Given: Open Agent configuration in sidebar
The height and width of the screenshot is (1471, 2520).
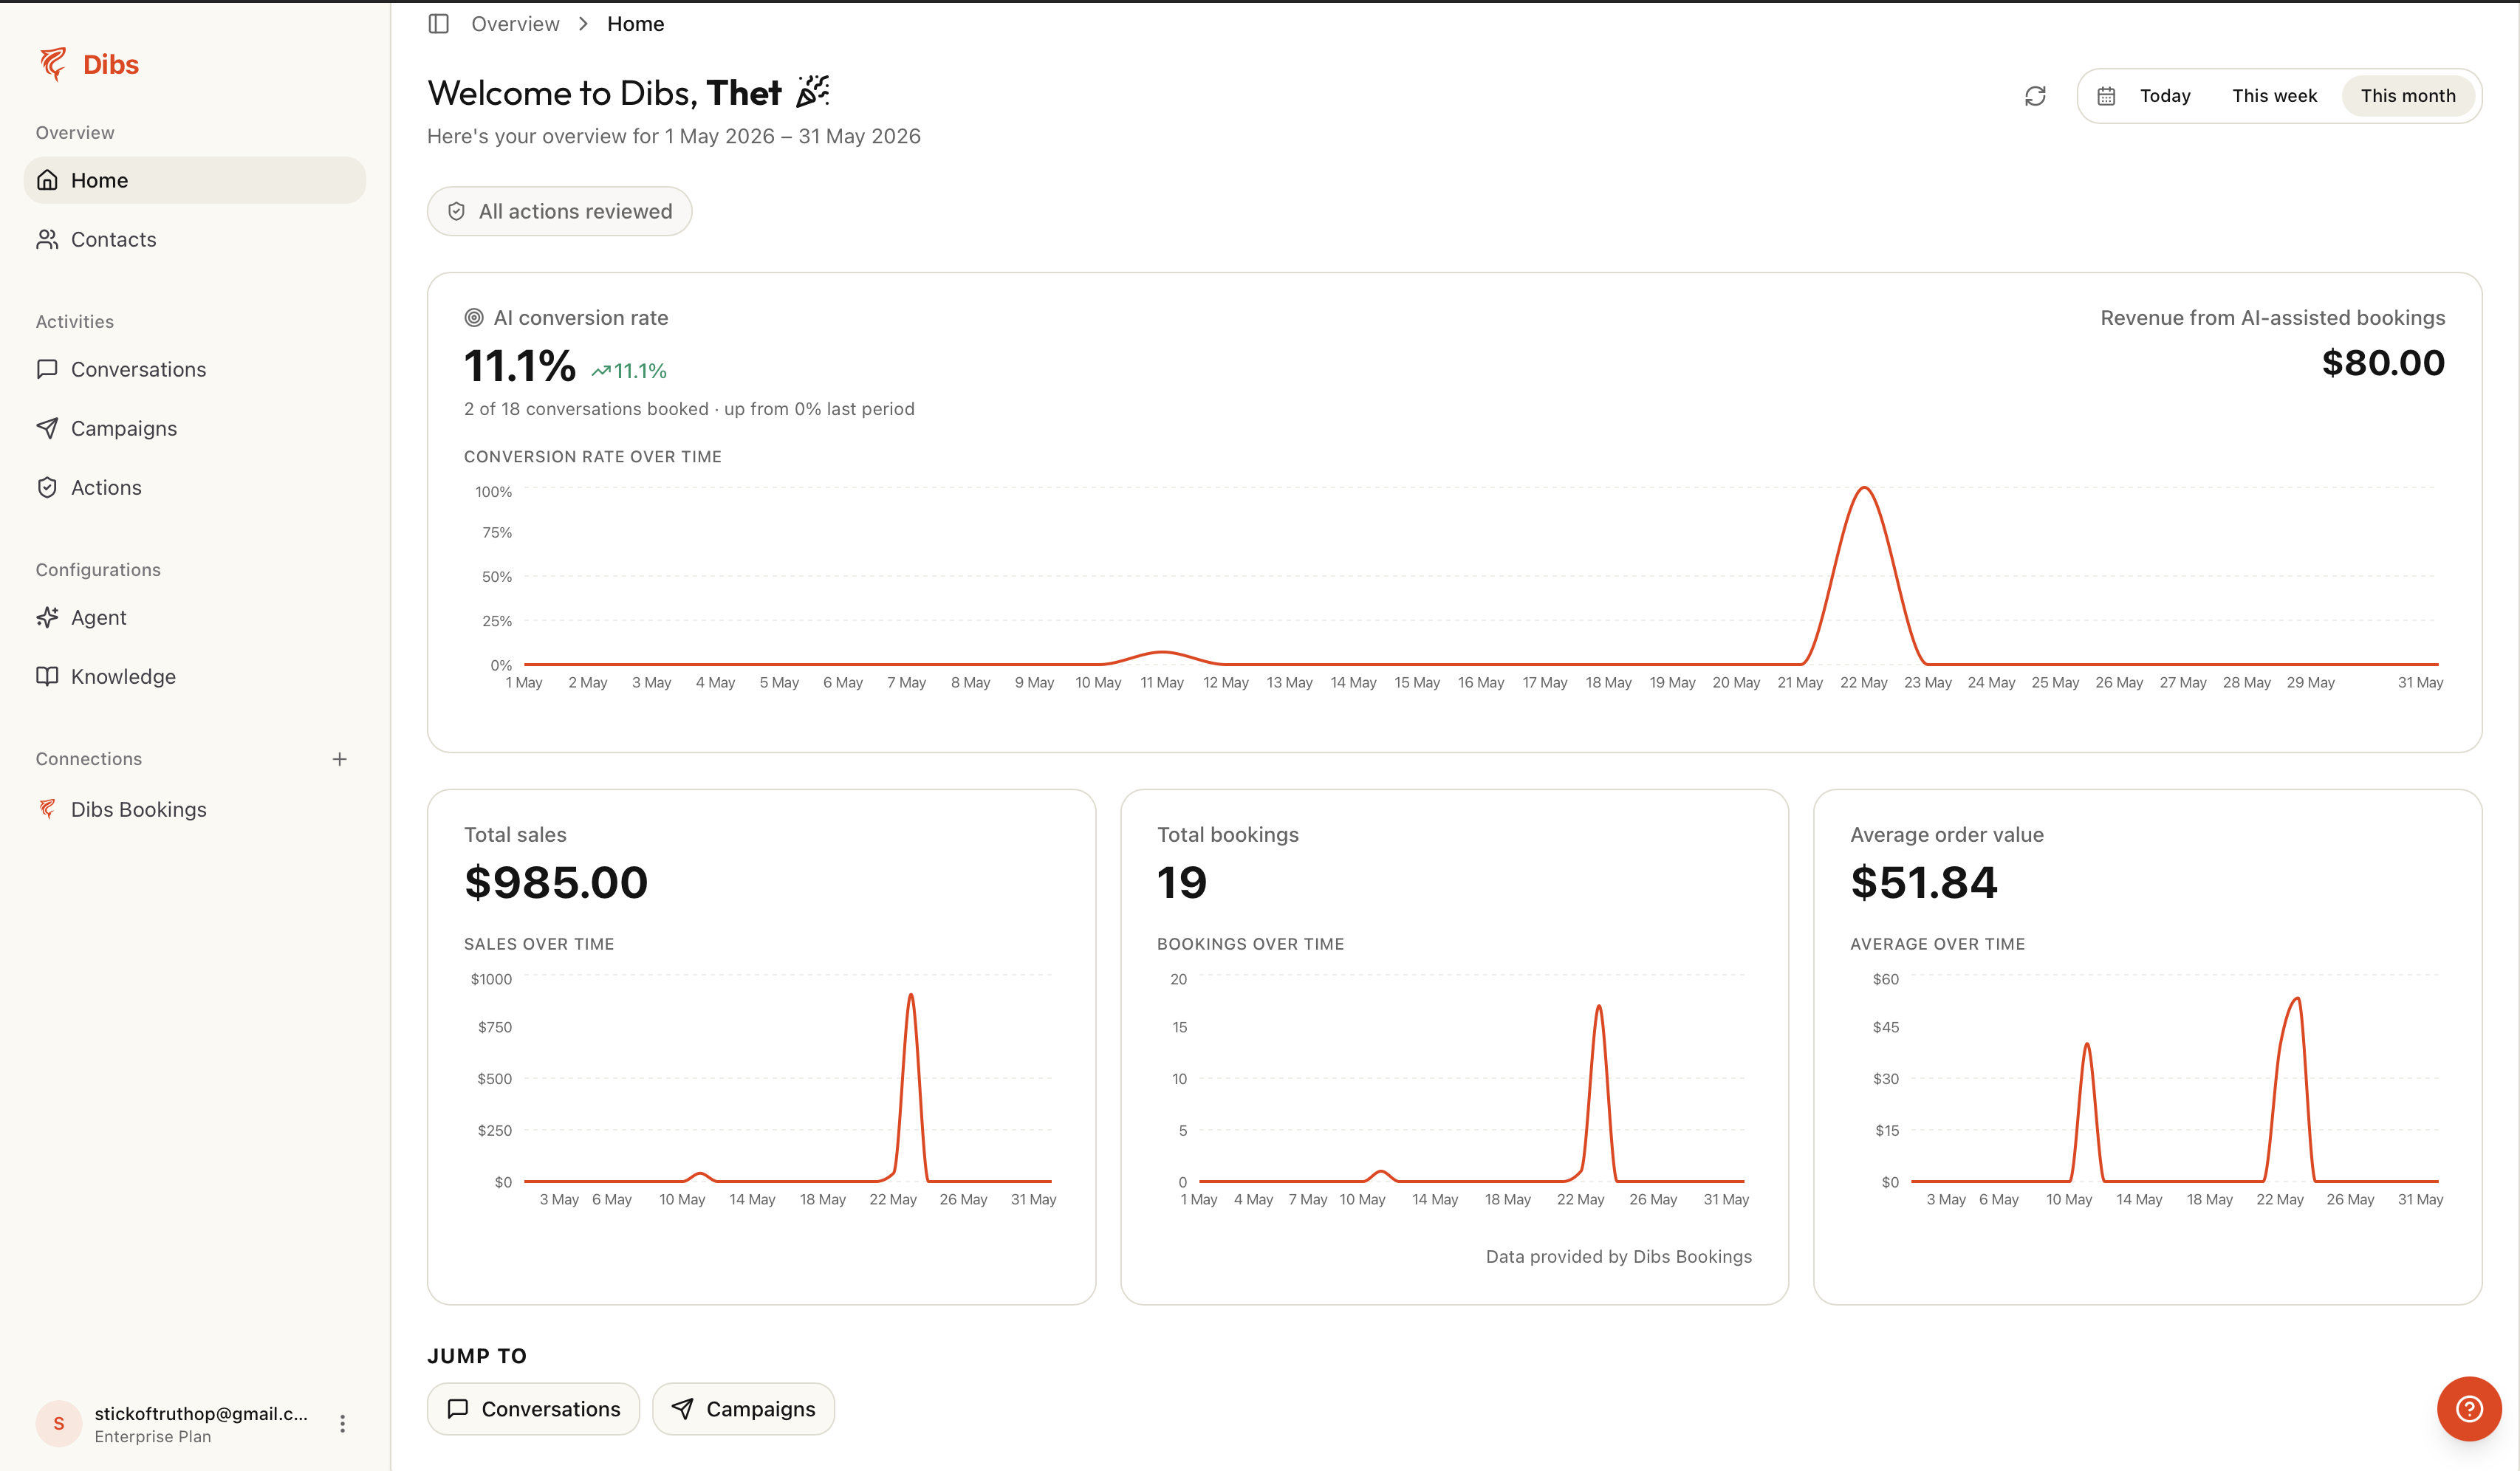Looking at the screenshot, I should 195,617.
